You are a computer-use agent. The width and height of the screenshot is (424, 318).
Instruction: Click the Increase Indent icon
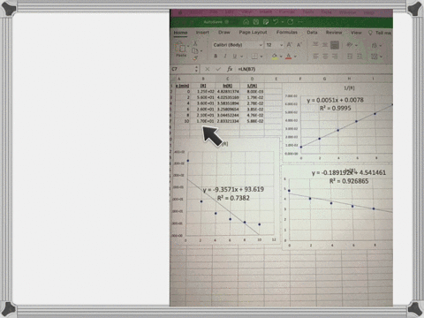pos(360,57)
